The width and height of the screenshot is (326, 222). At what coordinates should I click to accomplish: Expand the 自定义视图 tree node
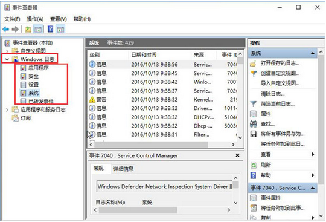pos(7,51)
